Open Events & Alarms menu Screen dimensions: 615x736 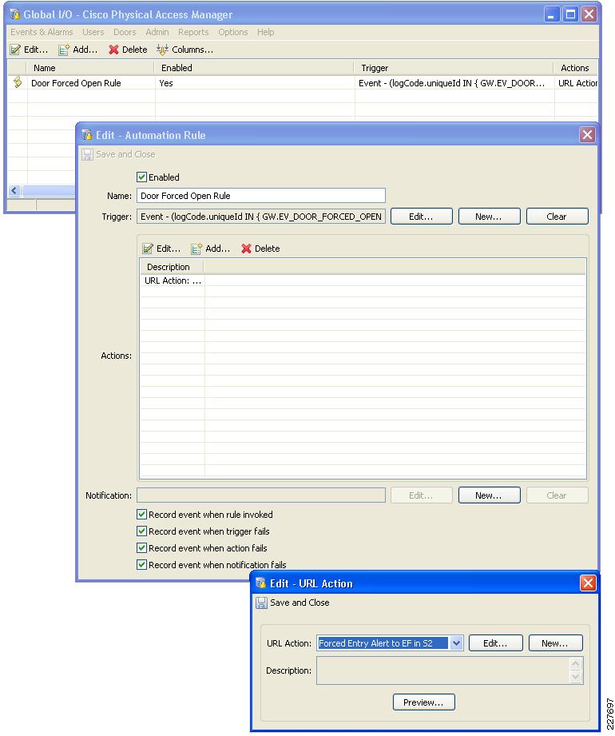coord(42,32)
